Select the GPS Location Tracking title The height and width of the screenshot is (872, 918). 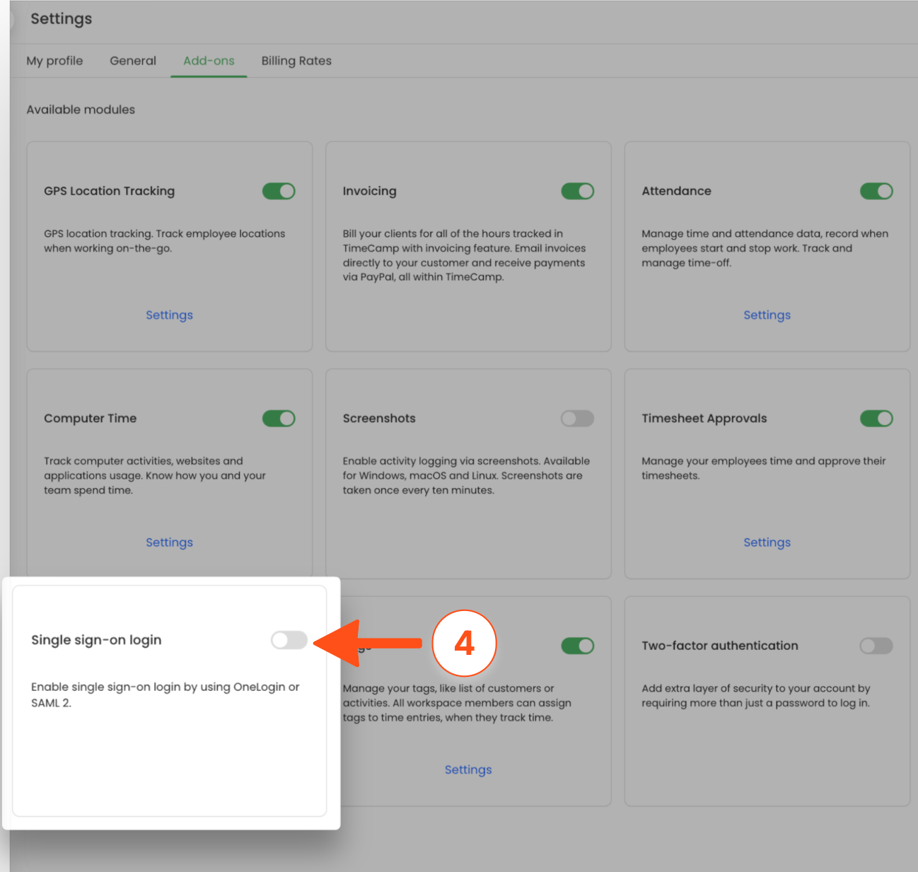(x=109, y=191)
